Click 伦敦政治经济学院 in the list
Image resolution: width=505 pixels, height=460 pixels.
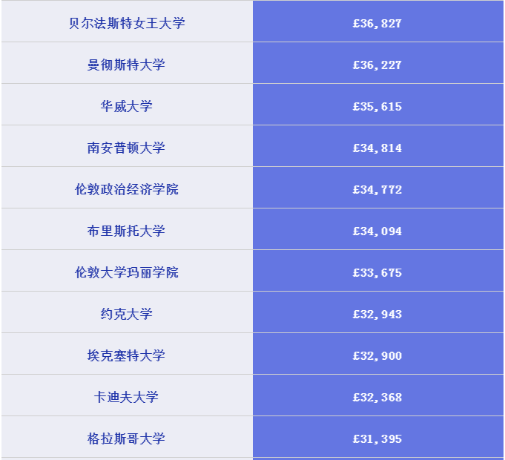(x=127, y=189)
